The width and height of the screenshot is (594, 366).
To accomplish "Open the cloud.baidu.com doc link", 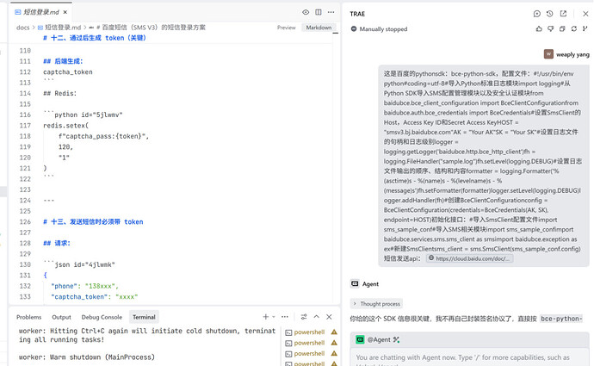I will (x=470, y=258).
